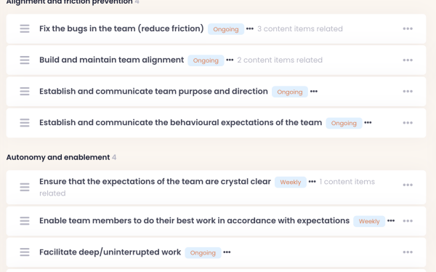Click inline dots next to Build team alignment badge

pos(230,60)
